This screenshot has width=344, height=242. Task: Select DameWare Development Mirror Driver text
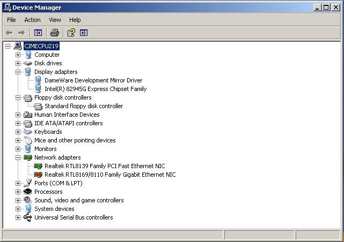[x=93, y=80]
